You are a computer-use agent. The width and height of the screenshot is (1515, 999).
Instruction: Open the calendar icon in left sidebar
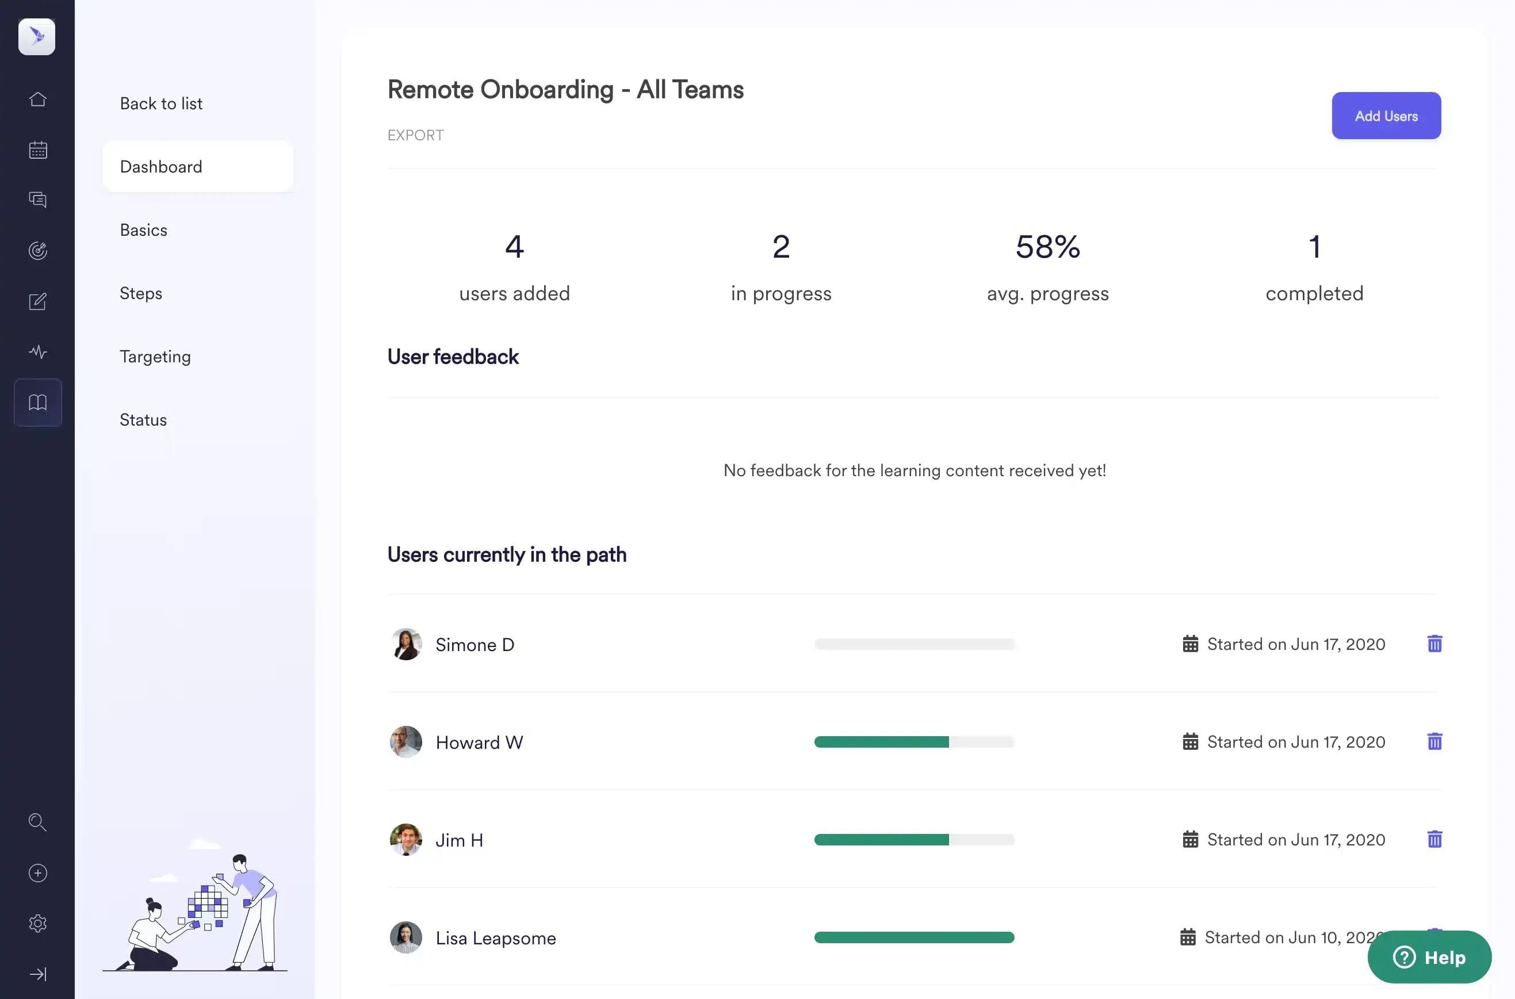pos(37,150)
